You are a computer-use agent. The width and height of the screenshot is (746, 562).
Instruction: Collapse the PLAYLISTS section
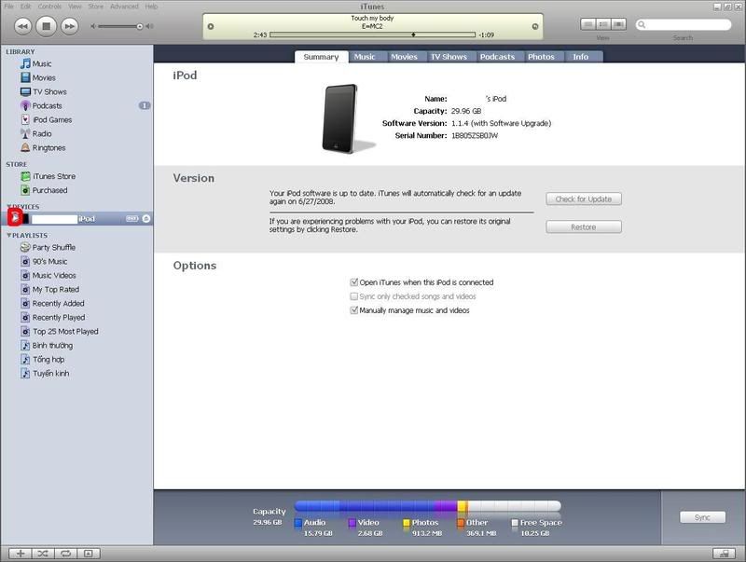(x=9, y=235)
